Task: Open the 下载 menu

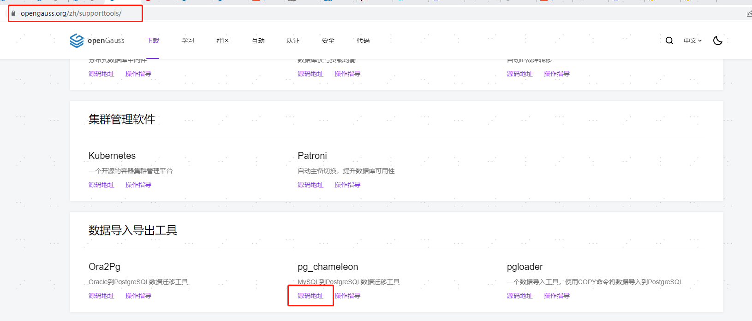Action: click(153, 41)
